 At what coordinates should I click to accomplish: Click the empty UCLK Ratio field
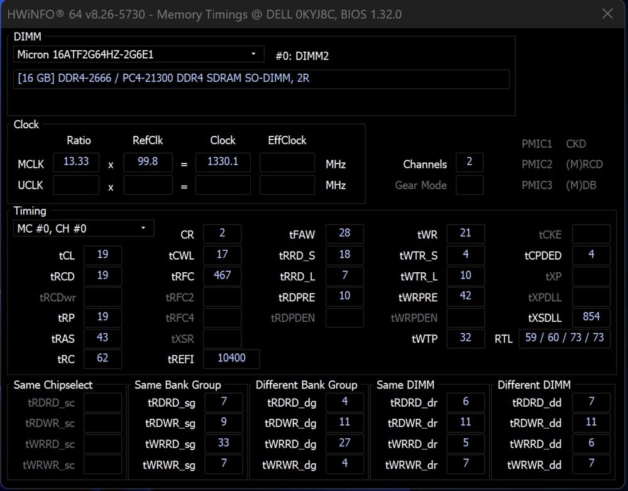[75, 185]
